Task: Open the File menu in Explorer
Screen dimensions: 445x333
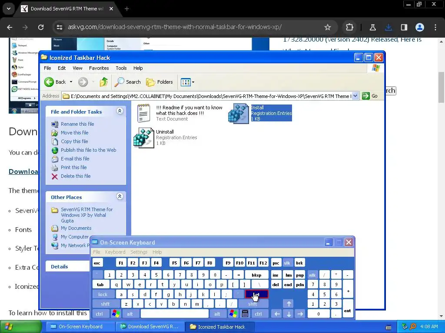Action: point(47,68)
